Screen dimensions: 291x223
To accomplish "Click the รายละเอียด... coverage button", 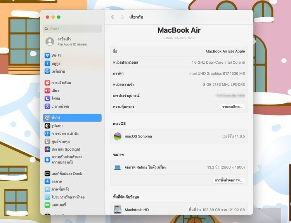I will point(232,107).
